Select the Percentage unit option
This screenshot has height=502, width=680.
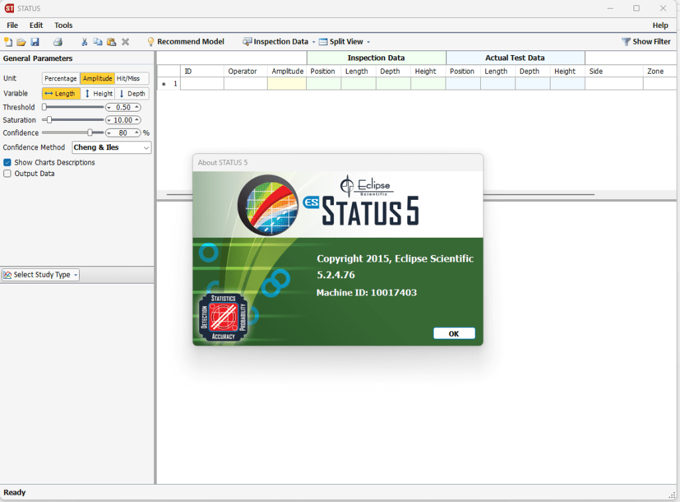point(60,78)
